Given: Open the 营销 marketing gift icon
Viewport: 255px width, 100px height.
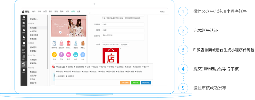Looking at the screenshot, I should point(24,31).
